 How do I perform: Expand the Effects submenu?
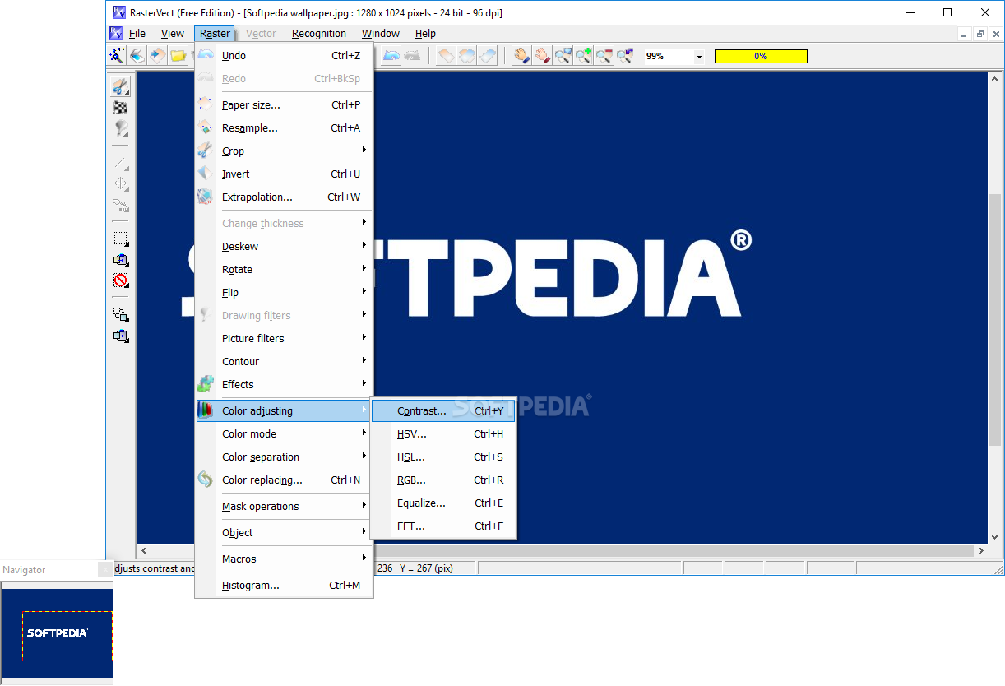[x=284, y=385]
